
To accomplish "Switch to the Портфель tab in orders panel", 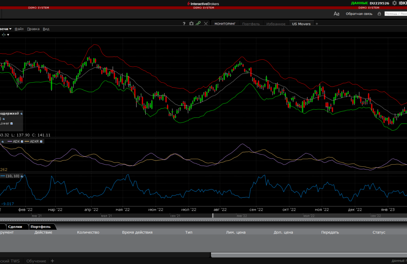I will (40, 227).
